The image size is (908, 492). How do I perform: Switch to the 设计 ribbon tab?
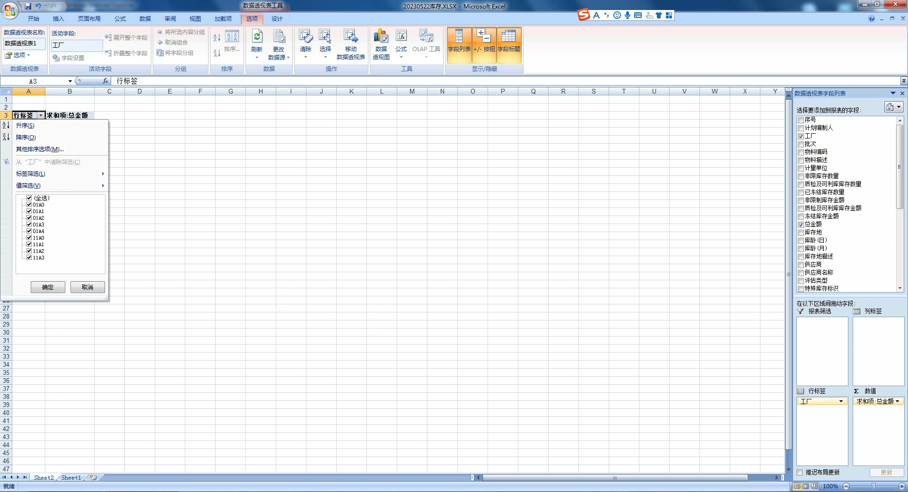click(277, 19)
